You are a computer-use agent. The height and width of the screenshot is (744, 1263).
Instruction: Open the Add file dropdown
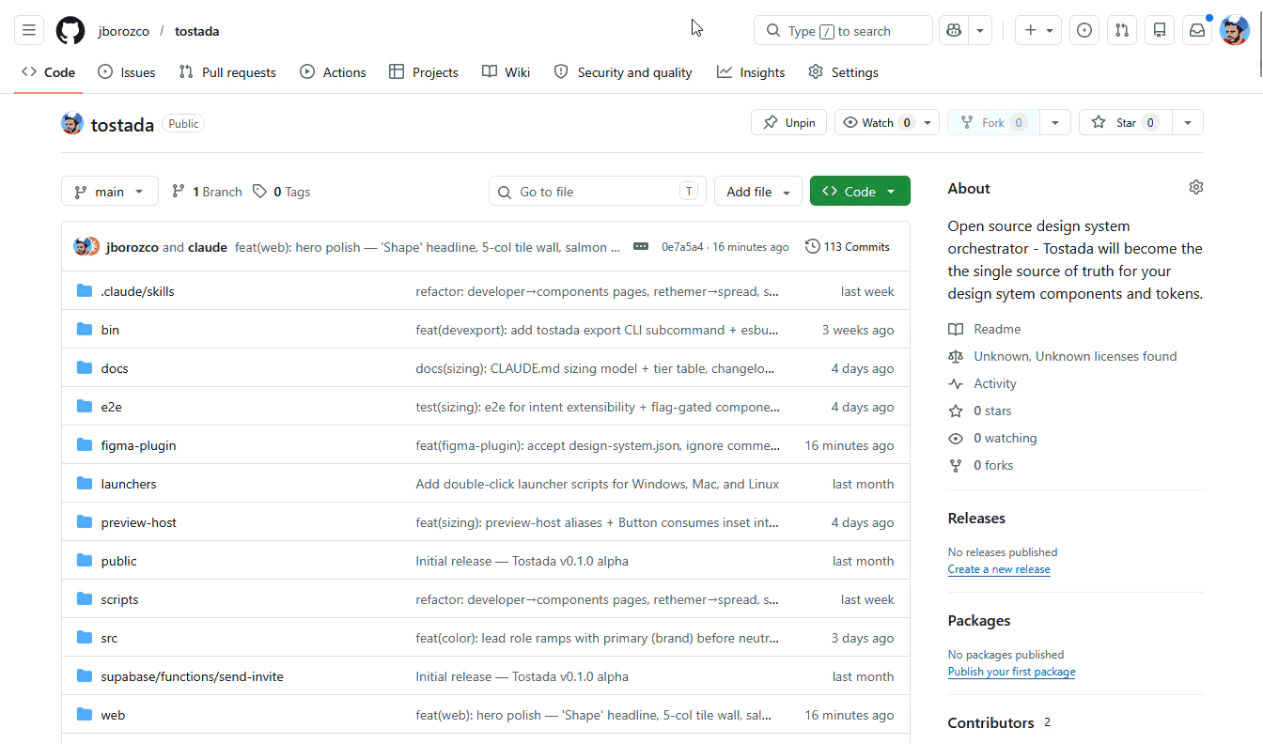758,192
